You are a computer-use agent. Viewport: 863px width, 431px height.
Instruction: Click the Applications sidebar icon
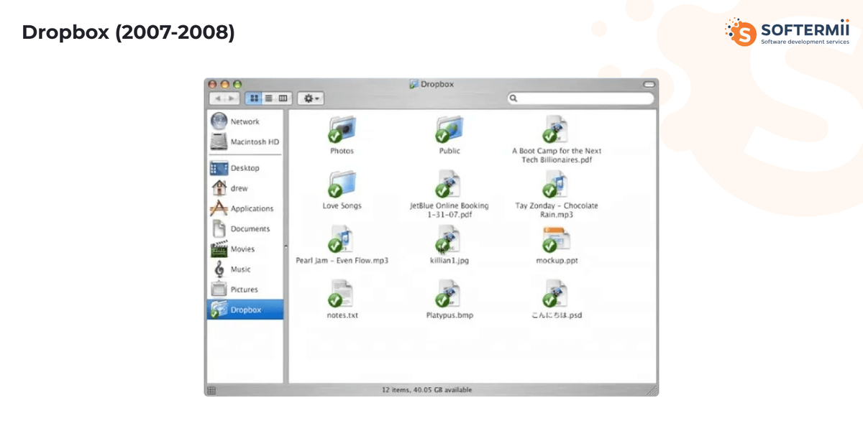219,208
